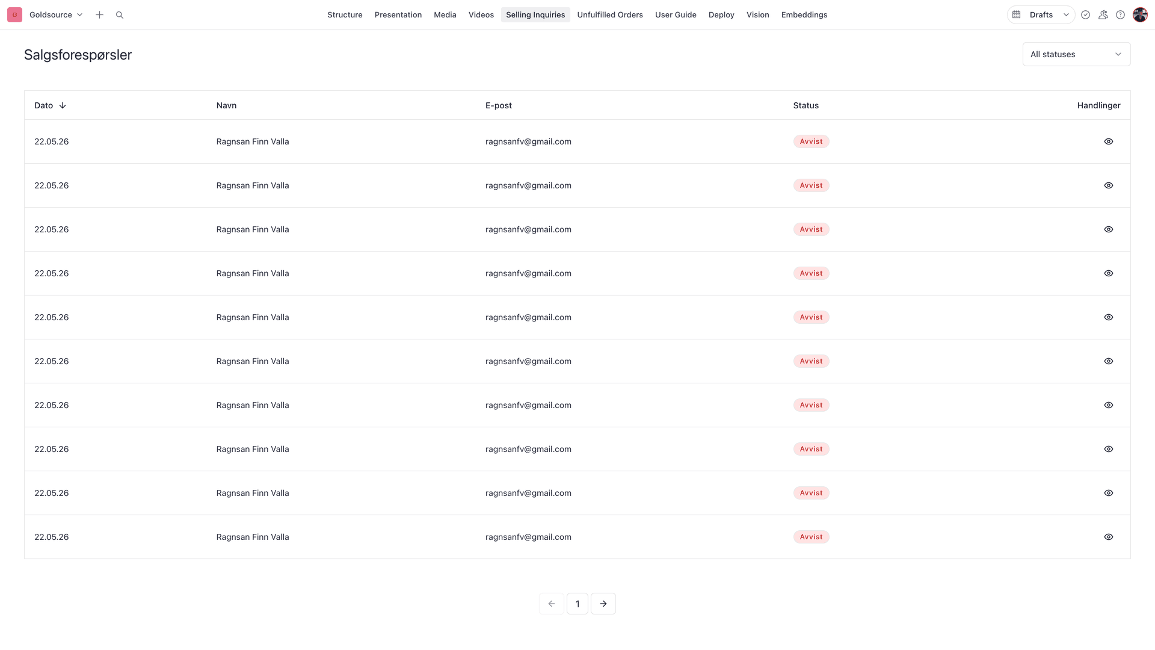Open the user avatar profile picture
This screenshot has width=1155, height=650.
pos(1140,15)
